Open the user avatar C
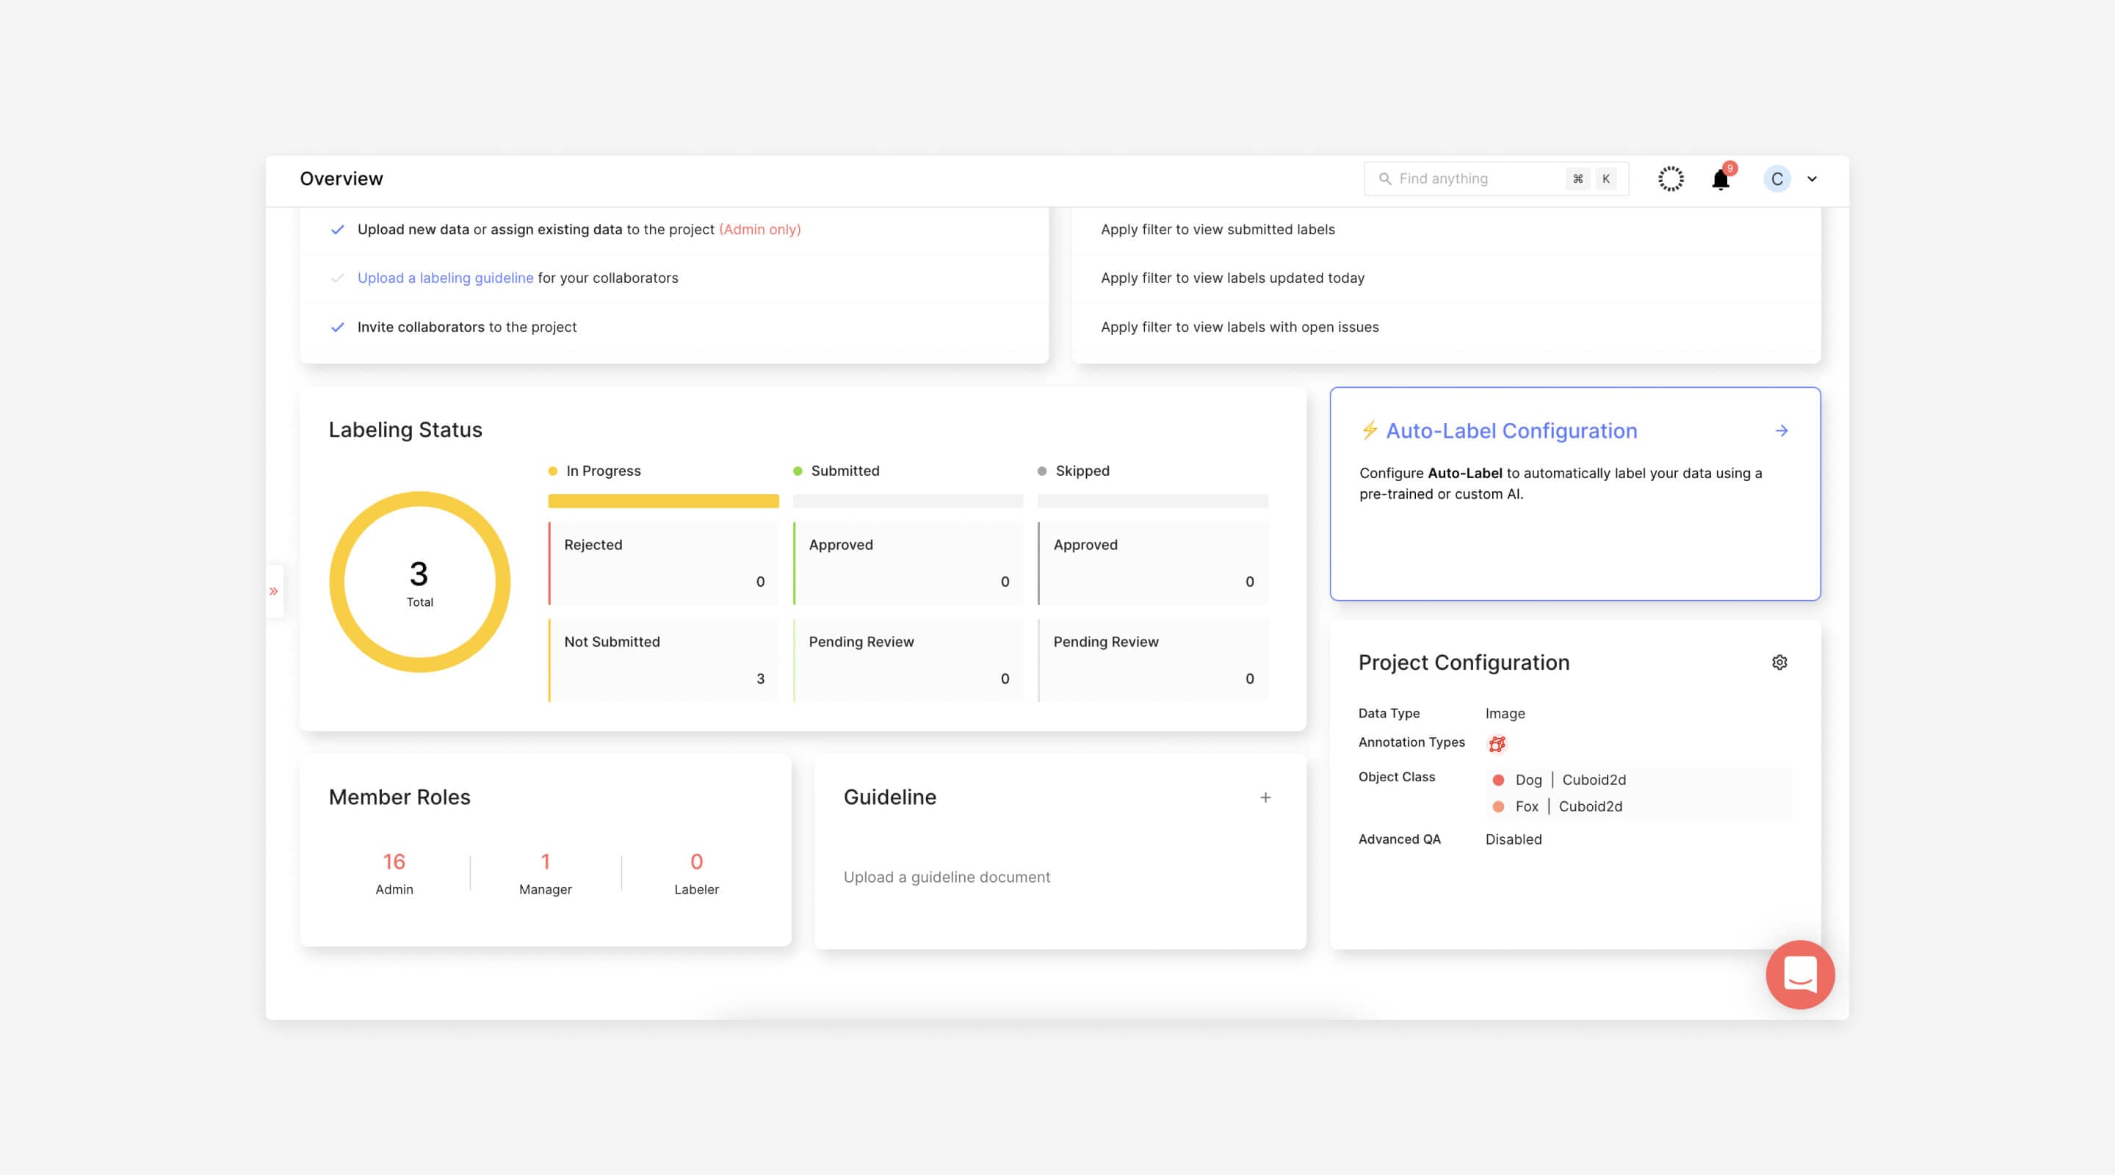Viewport: 2115px width, 1175px height. (x=1776, y=179)
